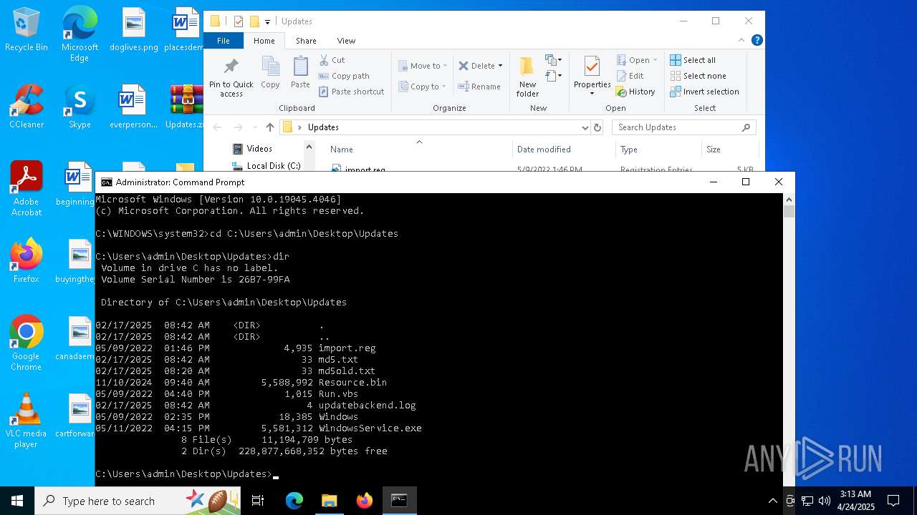The image size is (917, 515).
Task: Click Copy icon in Clipboard group
Action: [x=270, y=73]
